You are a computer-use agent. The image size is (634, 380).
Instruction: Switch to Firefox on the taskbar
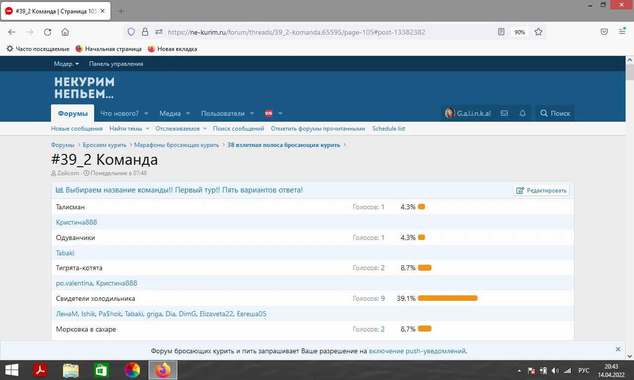162,370
